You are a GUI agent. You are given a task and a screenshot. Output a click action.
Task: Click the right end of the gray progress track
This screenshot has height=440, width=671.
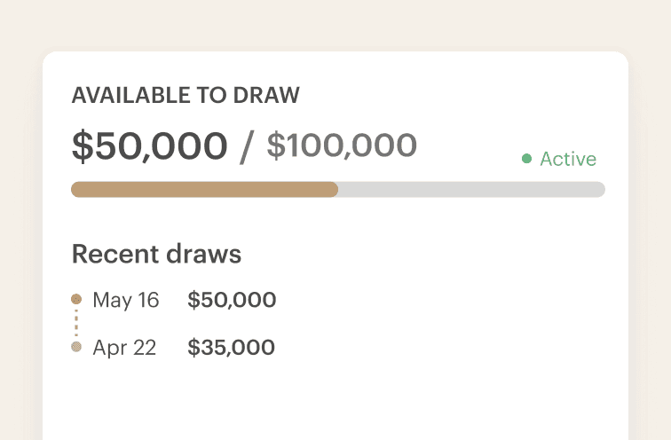(599, 190)
